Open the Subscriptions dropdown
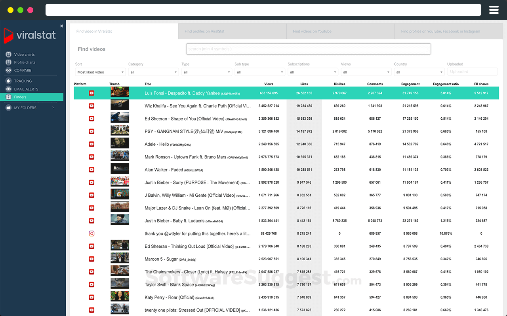The height and width of the screenshot is (316, 507). [313, 72]
